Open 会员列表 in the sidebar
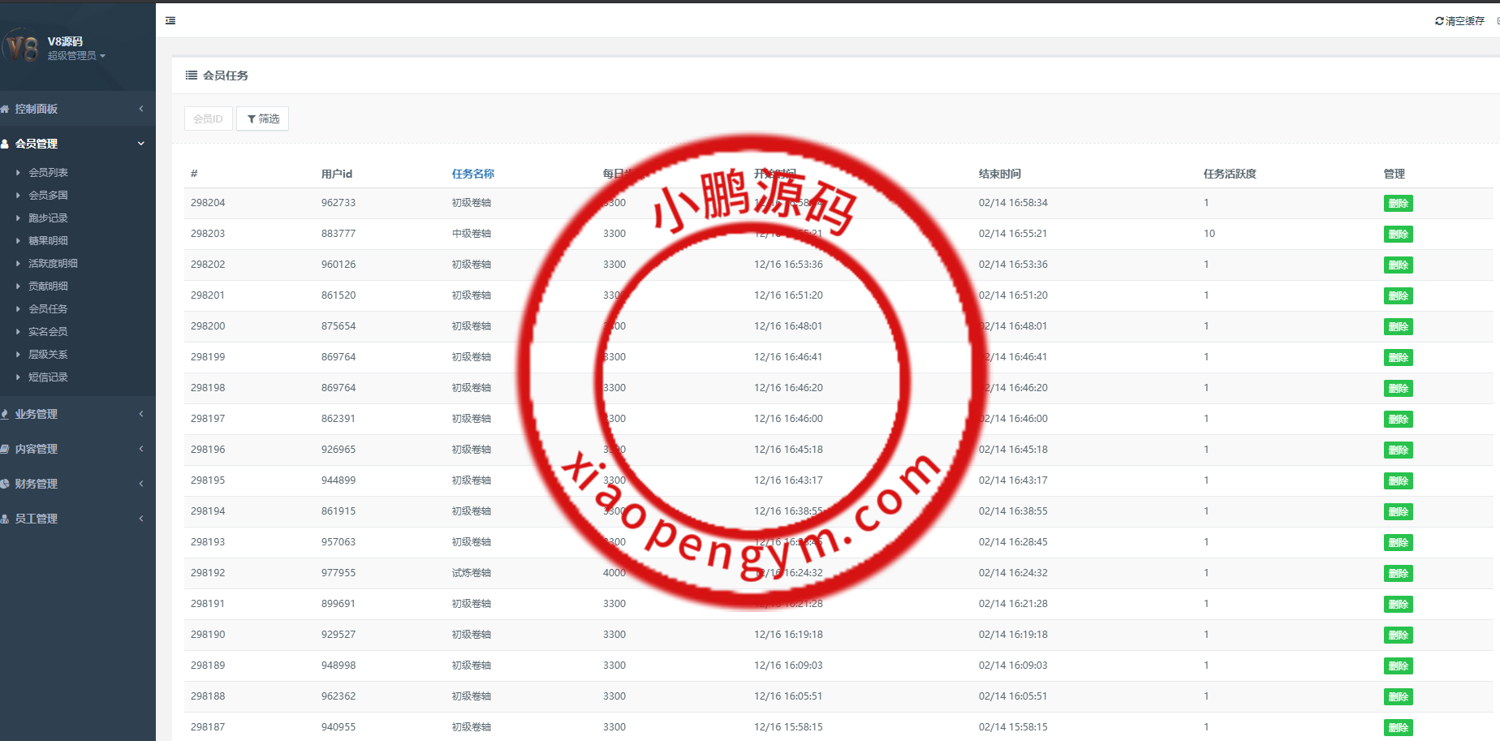The width and height of the screenshot is (1500, 741). [48, 173]
